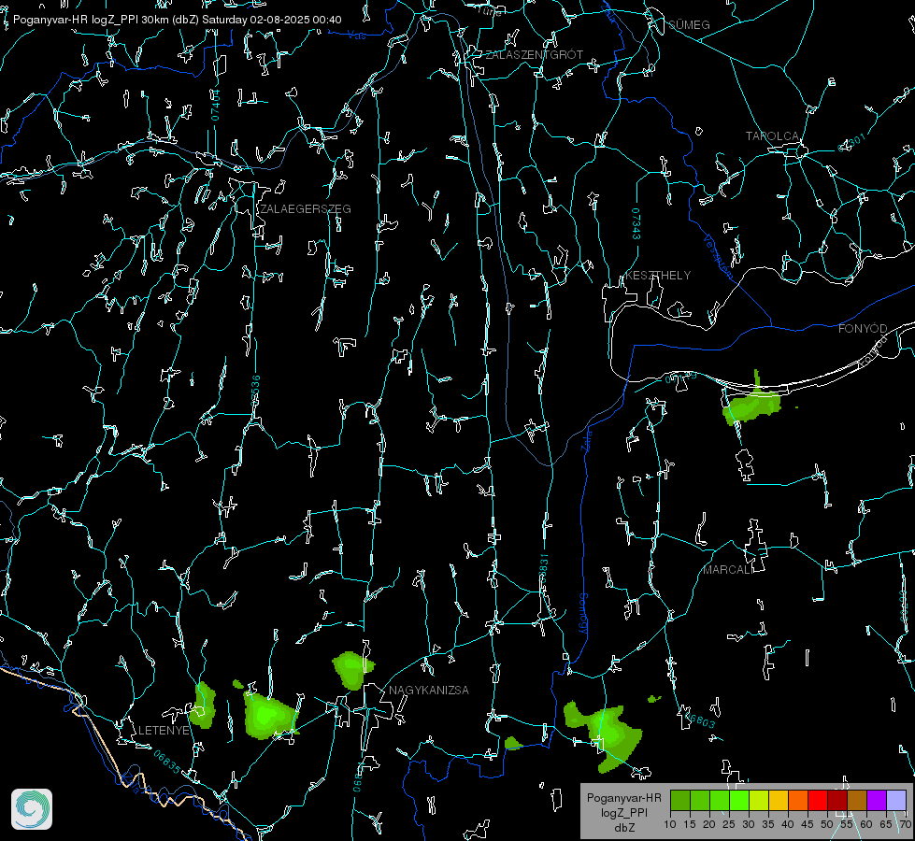
Task: Click the 15–20 dBZ green legend swatch
Action: coord(700,801)
